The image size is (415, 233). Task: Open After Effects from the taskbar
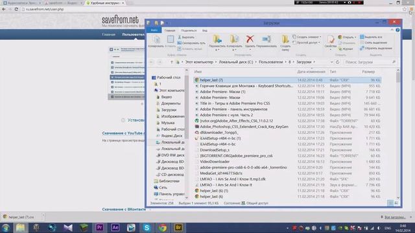click(115, 227)
